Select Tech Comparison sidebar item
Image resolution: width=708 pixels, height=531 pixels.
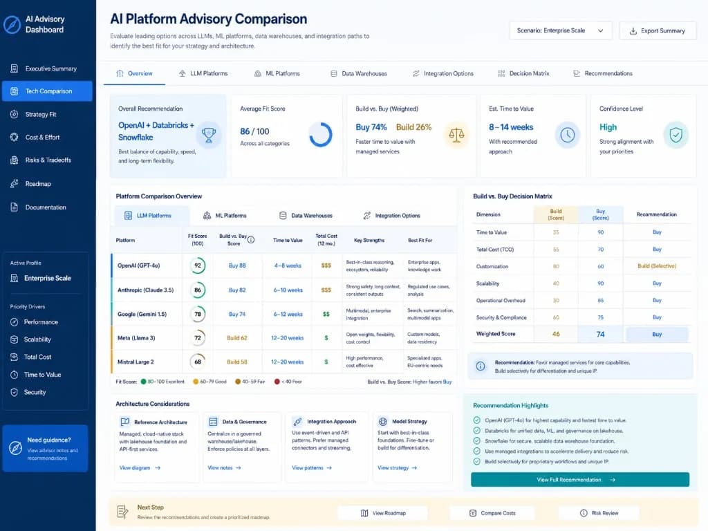[47, 91]
